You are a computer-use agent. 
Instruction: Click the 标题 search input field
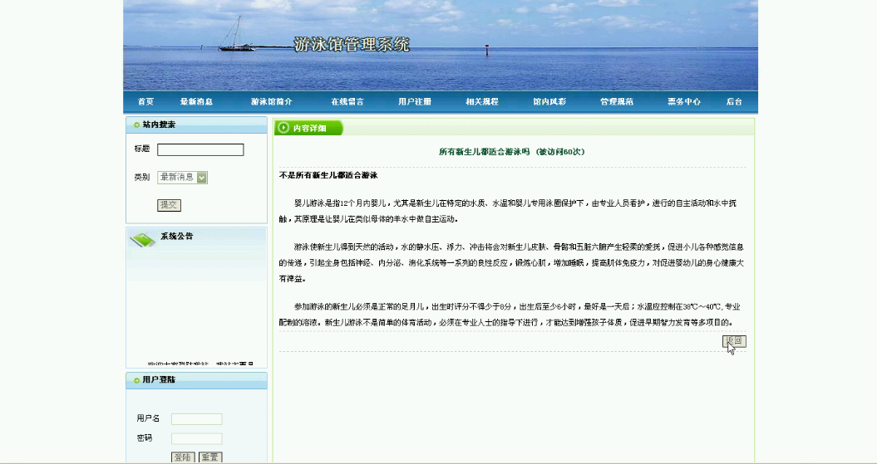tap(200, 149)
